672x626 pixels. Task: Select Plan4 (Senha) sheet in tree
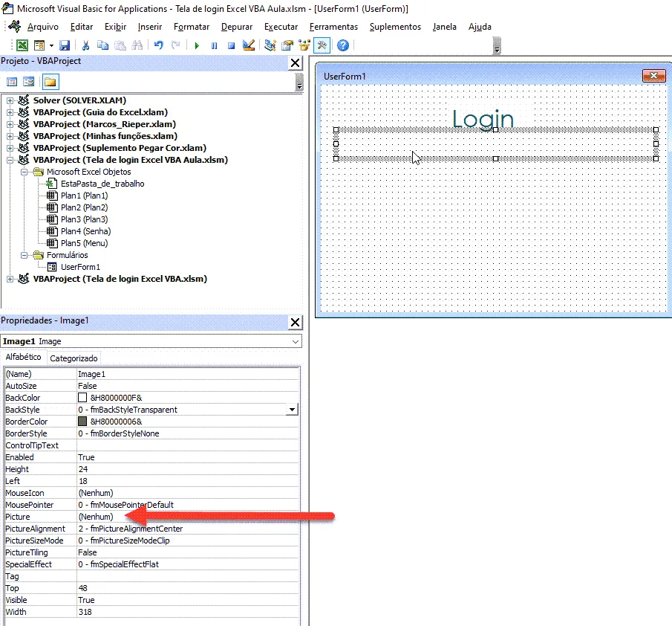(85, 231)
